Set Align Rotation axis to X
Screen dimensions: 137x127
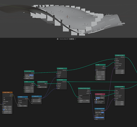pos(97,113)
